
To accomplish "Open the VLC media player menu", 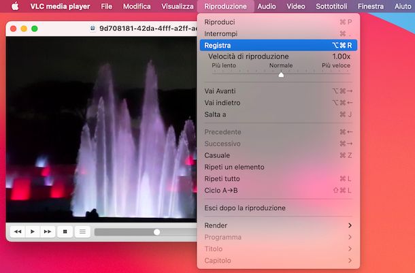I will [60, 6].
